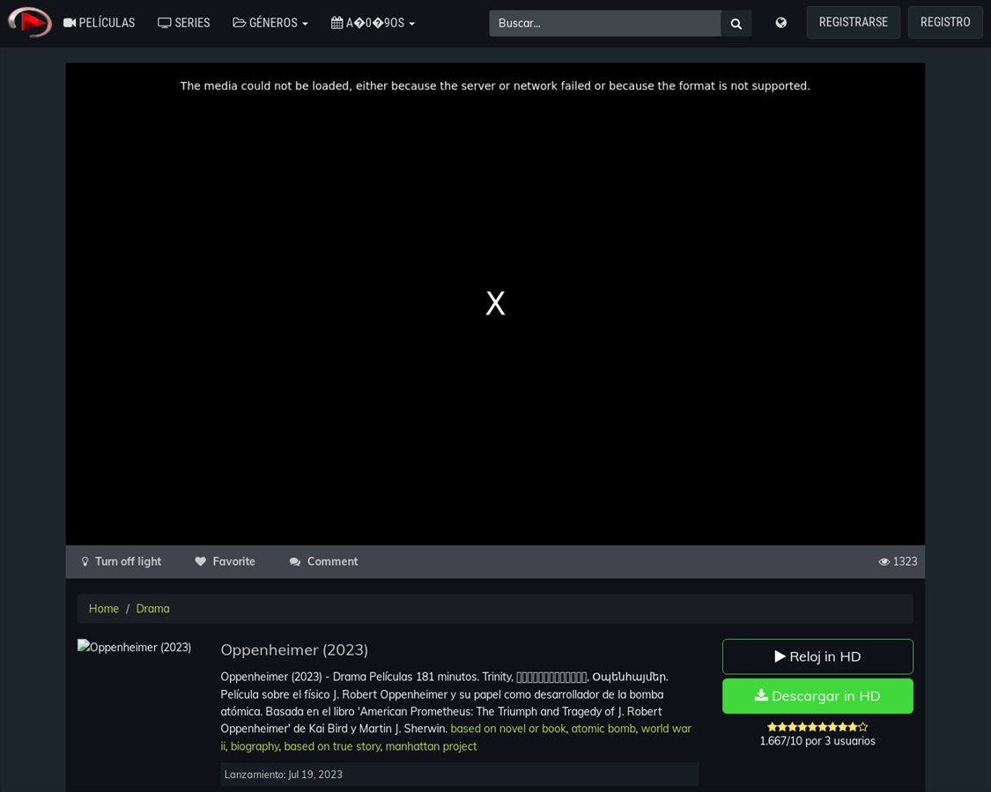Follow the manhattan project tag link
The height and width of the screenshot is (792, 991).
click(x=431, y=746)
